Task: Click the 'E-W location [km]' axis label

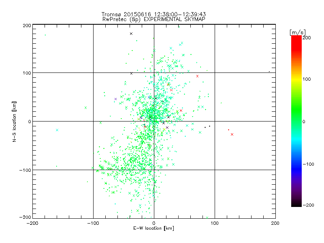Action: pyautogui.click(x=154, y=228)
